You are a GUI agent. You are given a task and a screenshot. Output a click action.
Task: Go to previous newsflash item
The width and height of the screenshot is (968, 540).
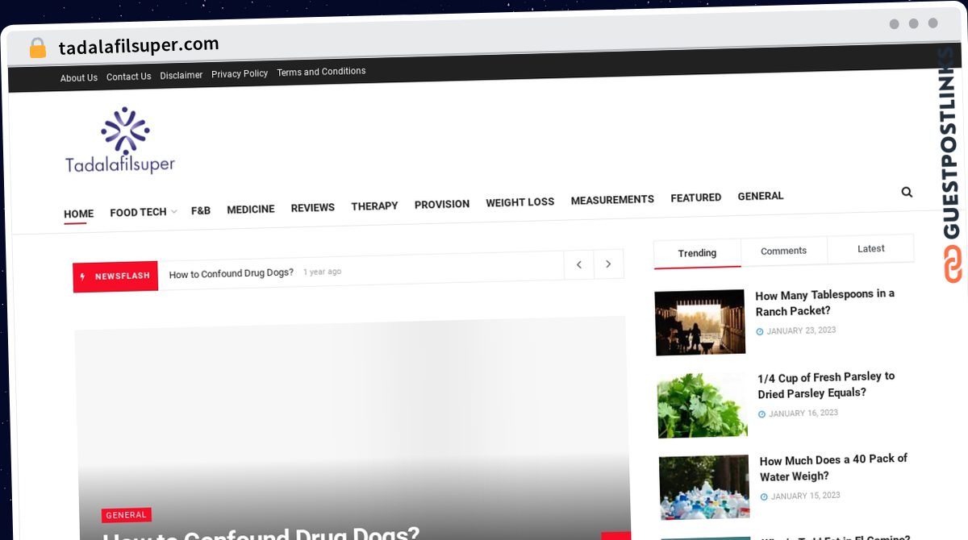click(x=578, y=264)
